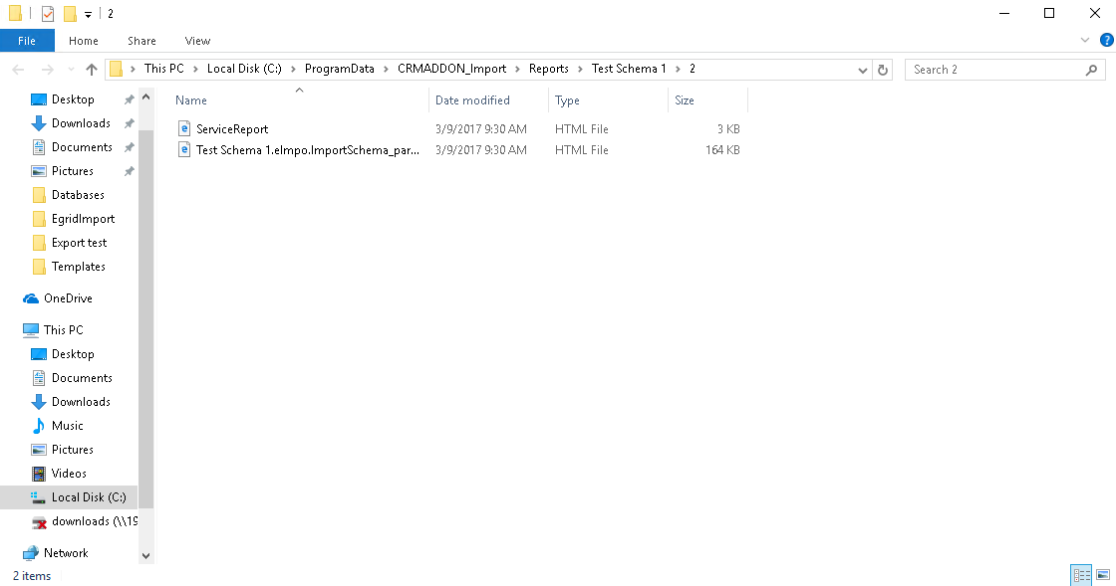Viewport: 1116px width, 586px height.
Task: Expand the ribbon with the chevron
Action: point(1085,40)
